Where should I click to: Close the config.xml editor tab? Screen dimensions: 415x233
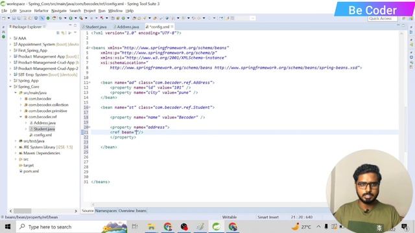[172, 27]
